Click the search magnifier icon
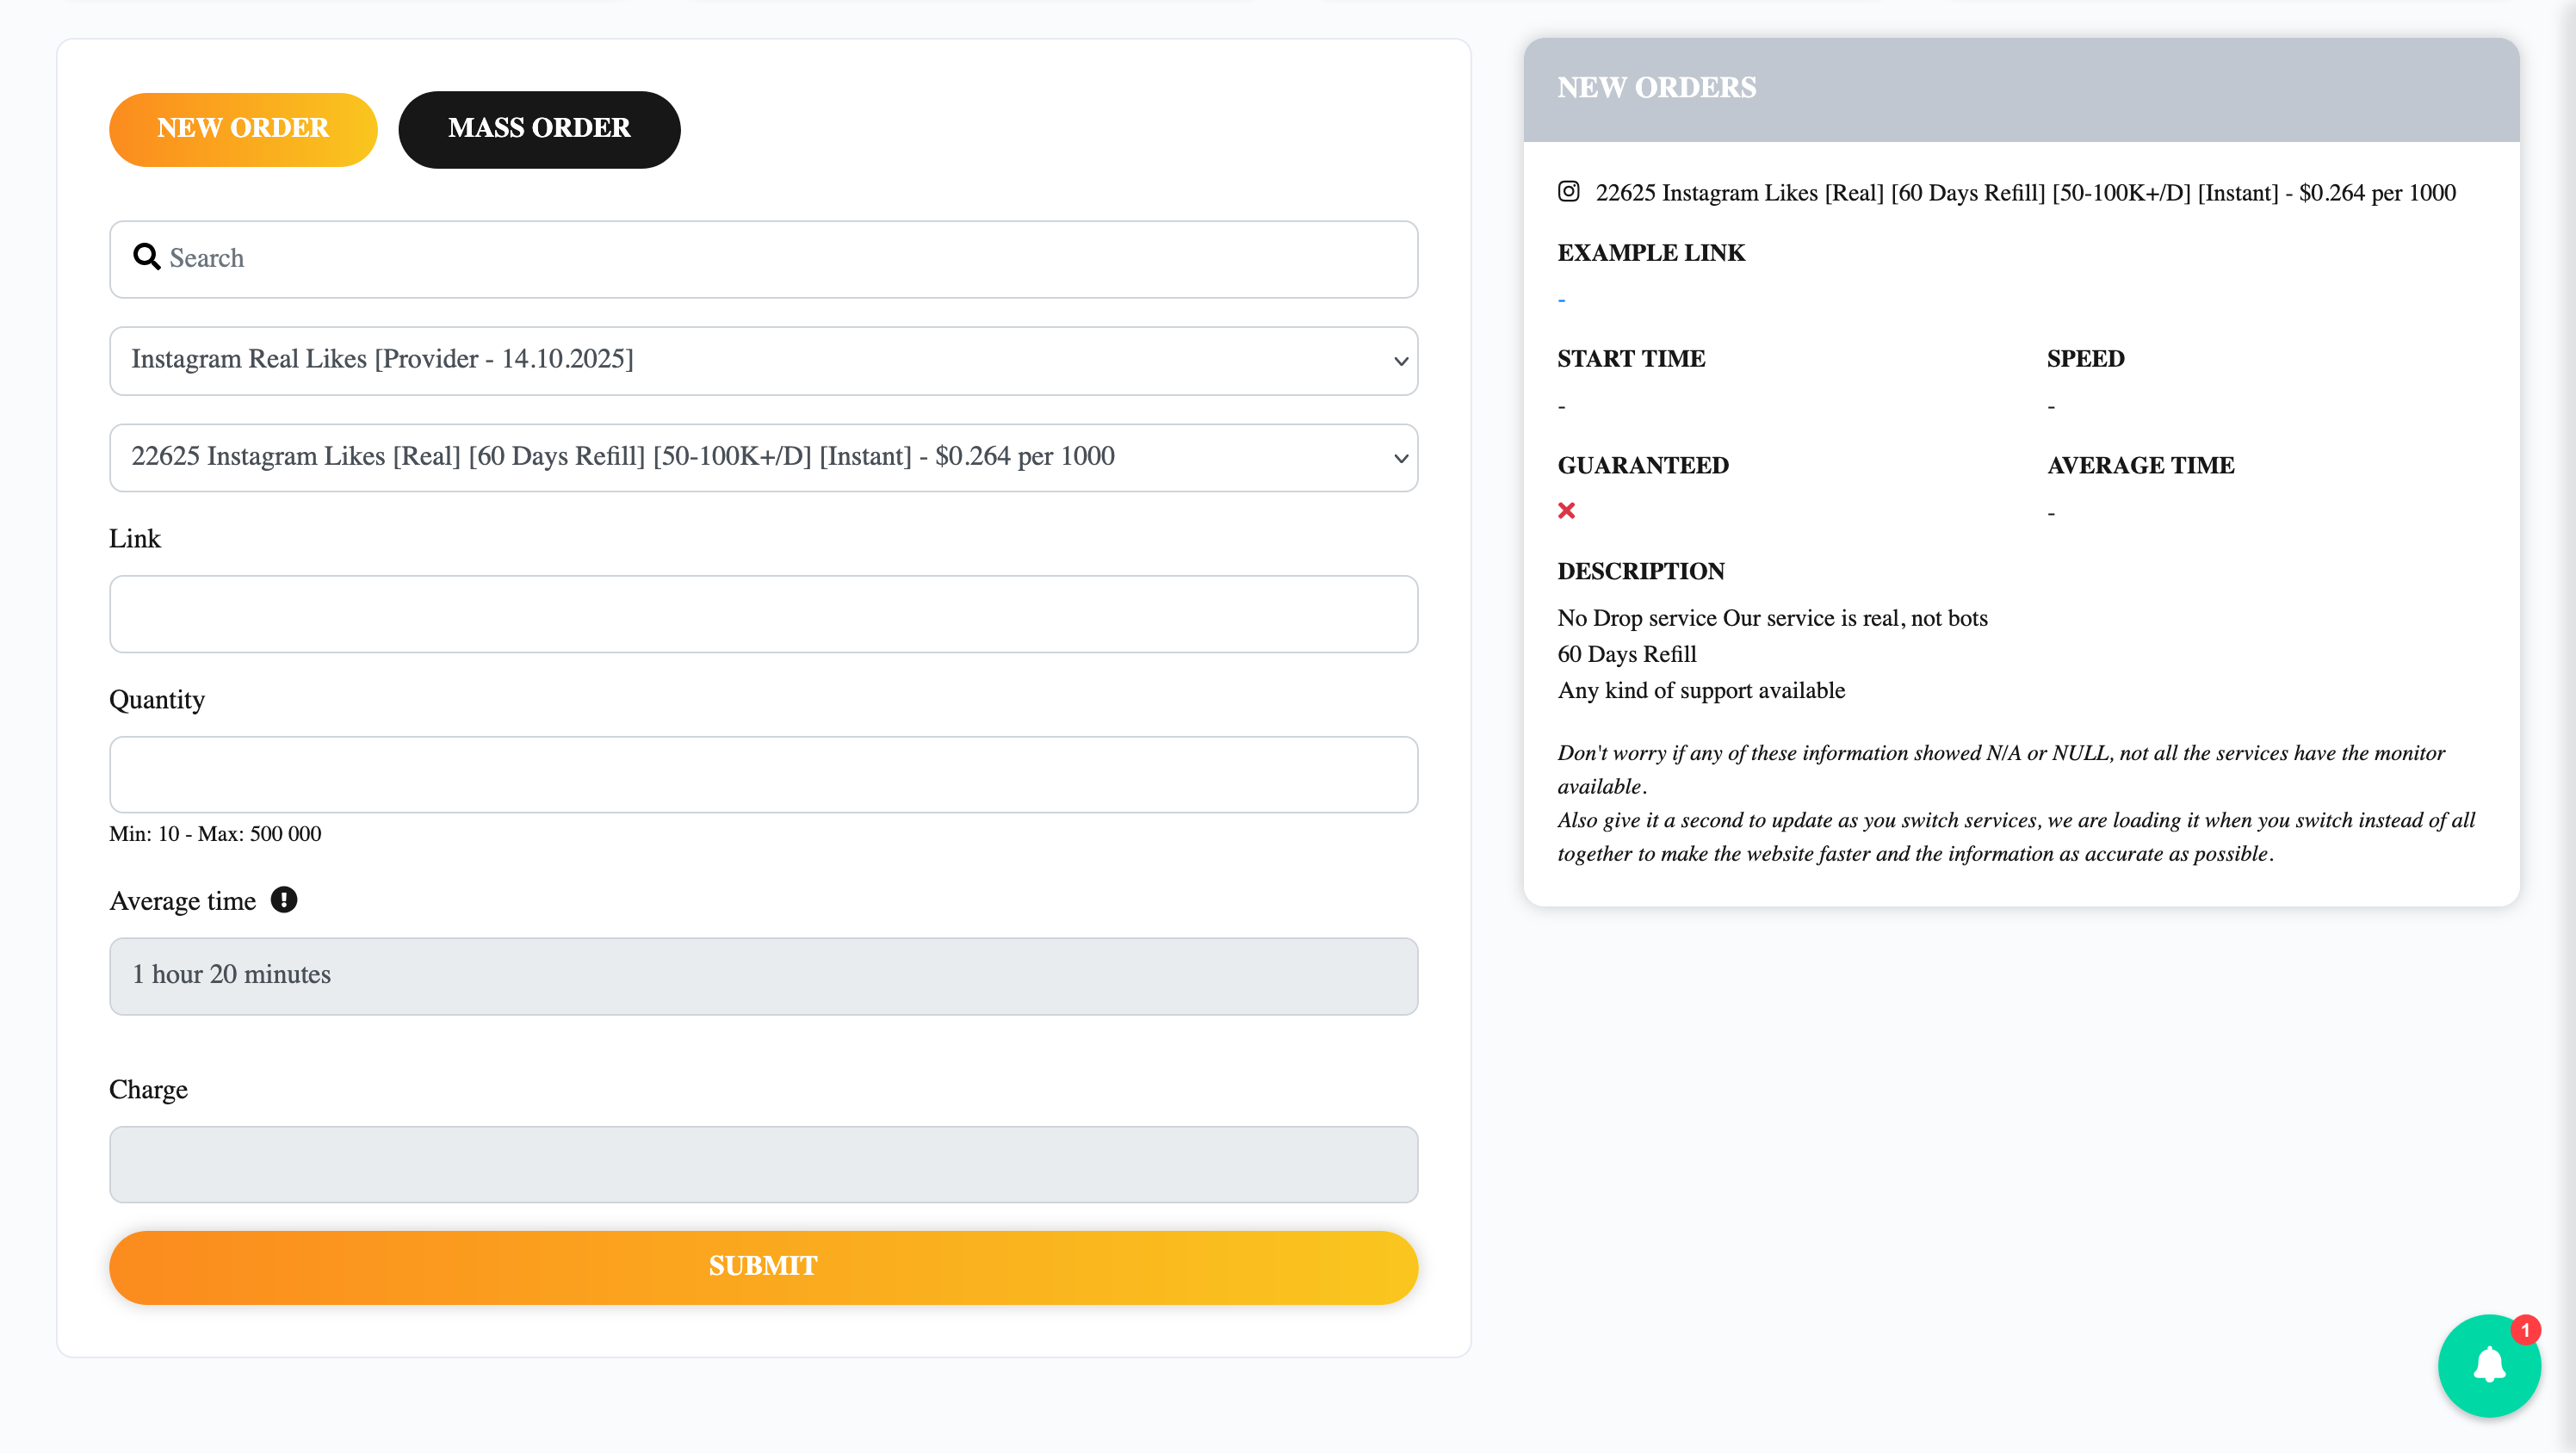2576x1453 pixels. pos(147,258)
